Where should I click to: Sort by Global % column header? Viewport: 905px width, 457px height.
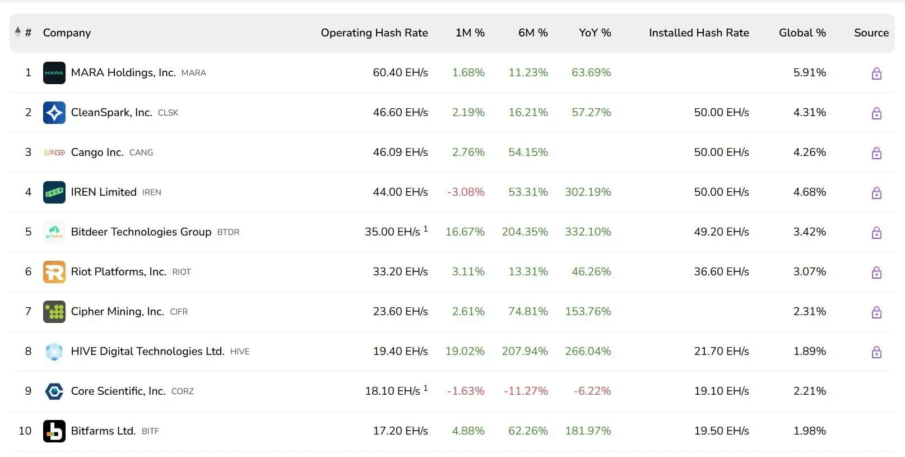pyautogui.click(x=802, y=33)
